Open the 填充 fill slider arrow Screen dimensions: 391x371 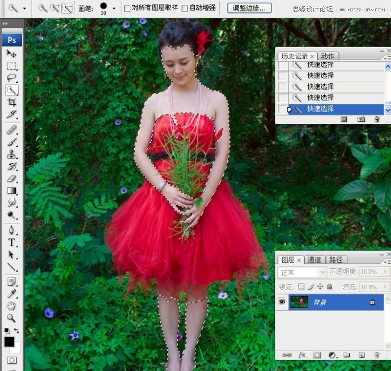pyautogui.click(x=385, y=286)
